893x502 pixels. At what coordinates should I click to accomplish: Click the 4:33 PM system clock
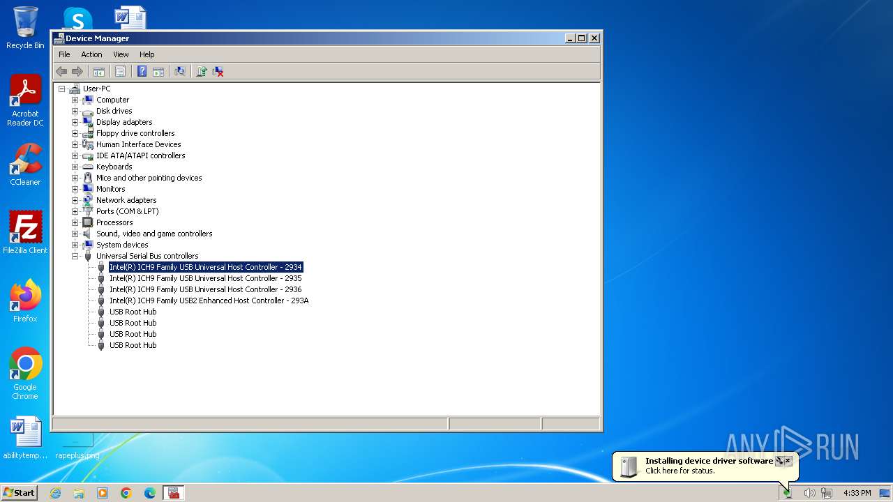857,493
